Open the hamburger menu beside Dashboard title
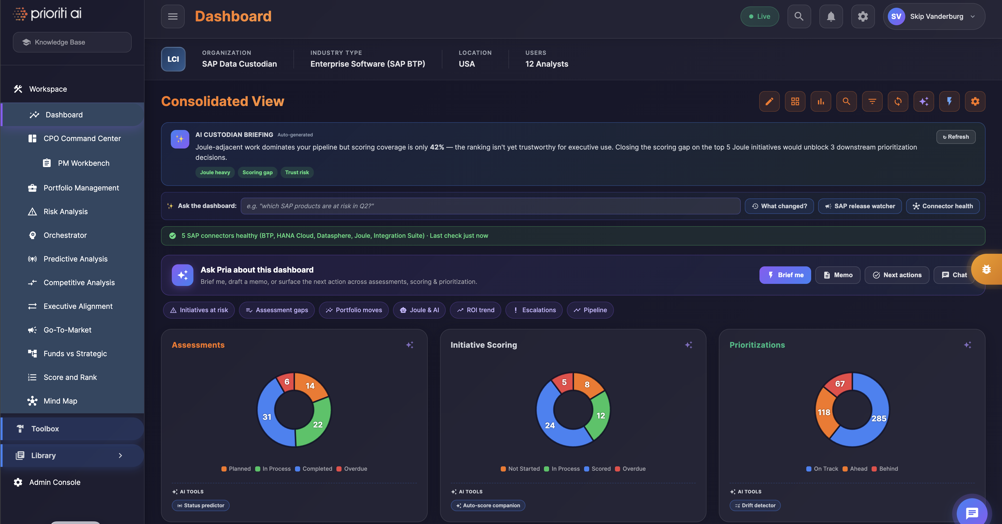Image resolution: width=1002 pixels, height=524 pixels. point(173,16)
